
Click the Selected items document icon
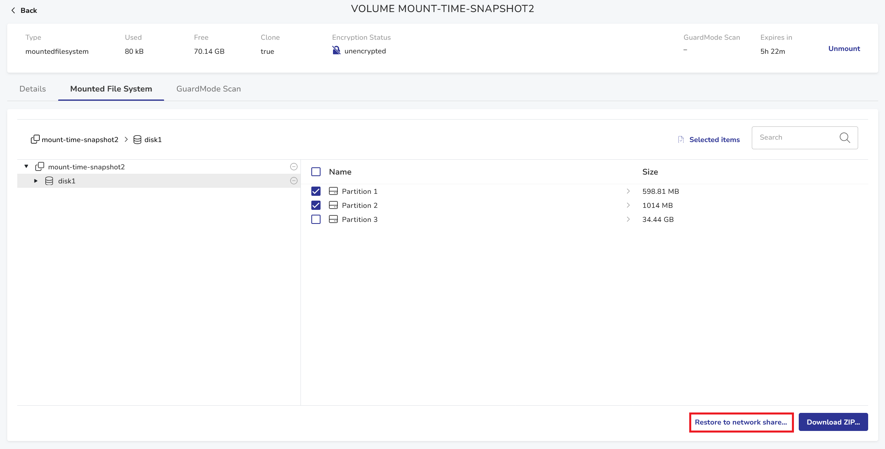pyautogui.click(x=681, y=140)
